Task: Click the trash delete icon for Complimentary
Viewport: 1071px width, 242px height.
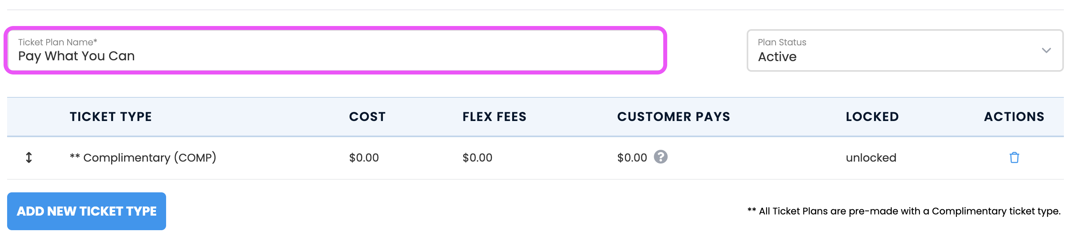Action: (1014, 158)
